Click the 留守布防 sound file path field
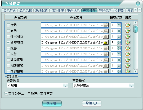The height and width of the screenshot is (110, 143). point(72,42)
